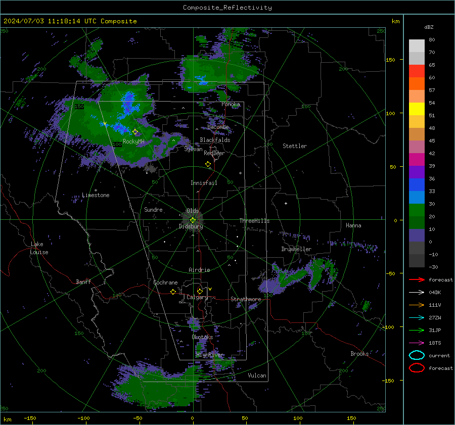Click the Vulcan label

[257, 375]
